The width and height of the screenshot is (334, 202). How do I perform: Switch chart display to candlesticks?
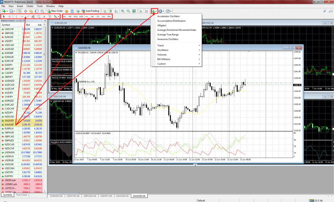[x=110, y=11]
